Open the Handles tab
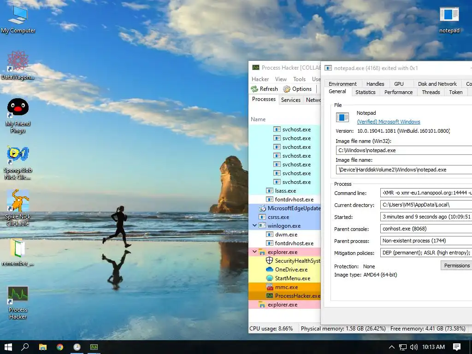Screen dimensions: 472x354 click(375, 84)
